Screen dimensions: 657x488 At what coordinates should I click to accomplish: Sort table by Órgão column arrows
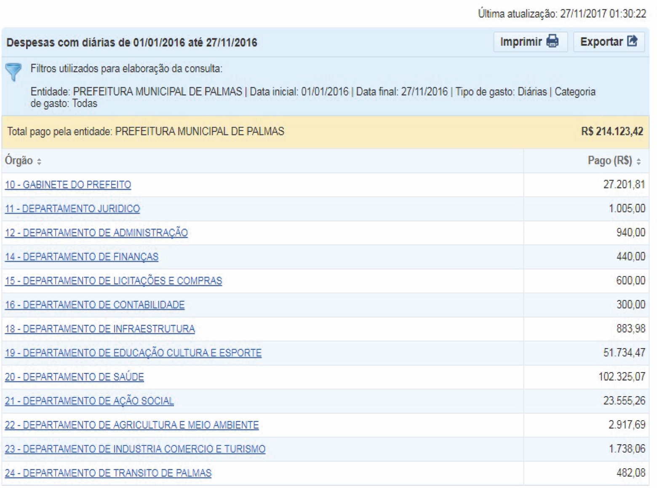(39, 161)
